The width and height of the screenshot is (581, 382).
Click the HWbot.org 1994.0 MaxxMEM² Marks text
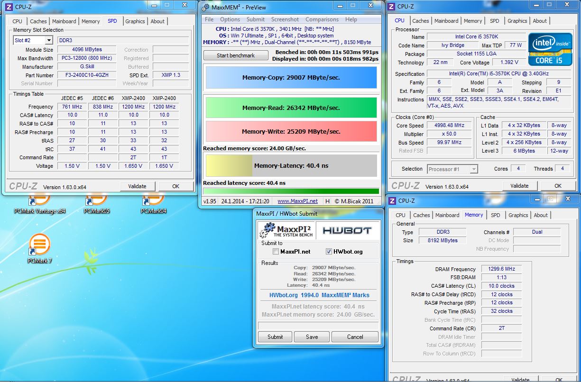319,295
